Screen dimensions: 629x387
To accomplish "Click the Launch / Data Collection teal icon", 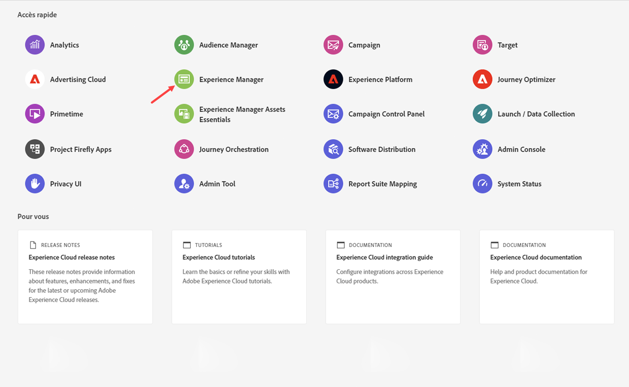I will tap(482, 114).
